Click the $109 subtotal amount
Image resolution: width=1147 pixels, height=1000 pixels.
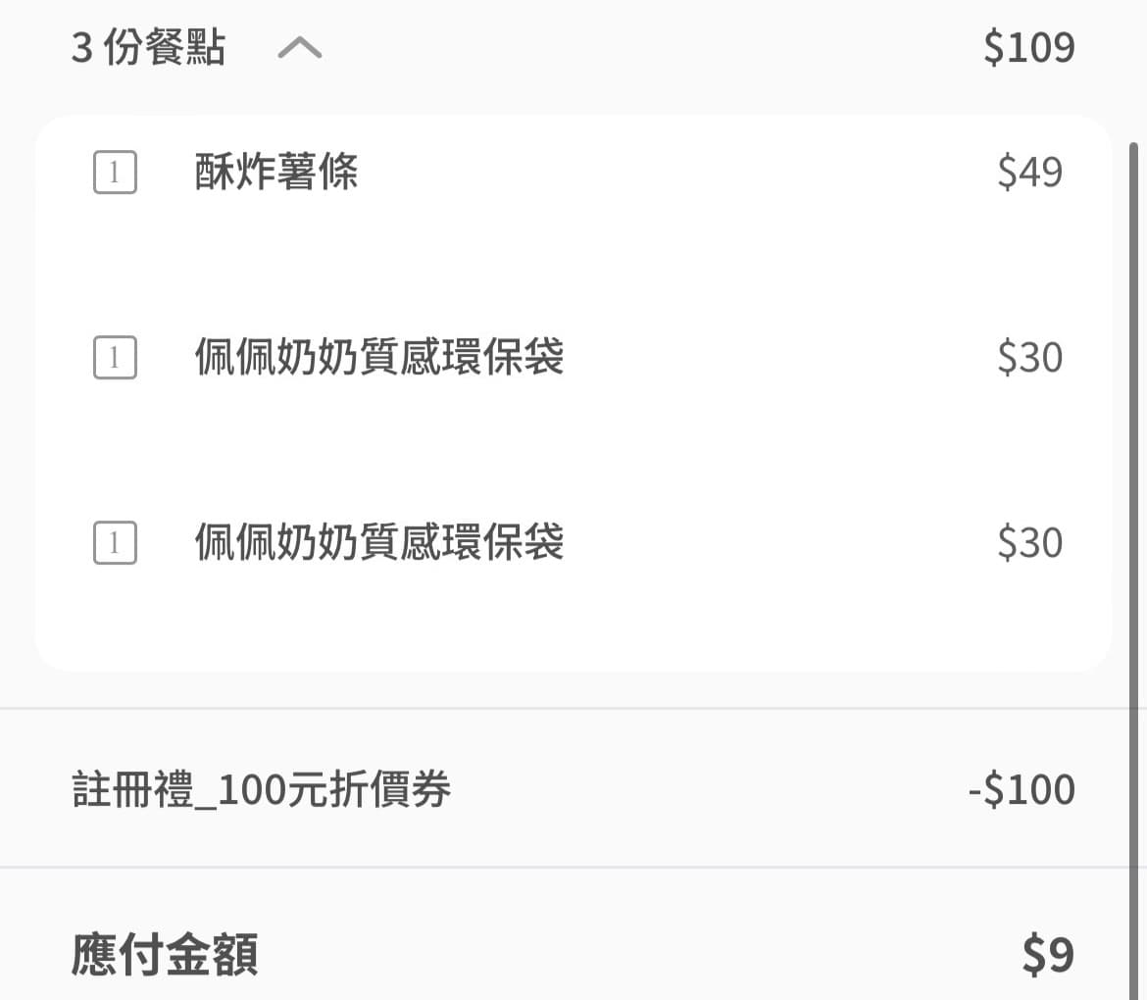pyautogui.click(x=1029, y=48)
